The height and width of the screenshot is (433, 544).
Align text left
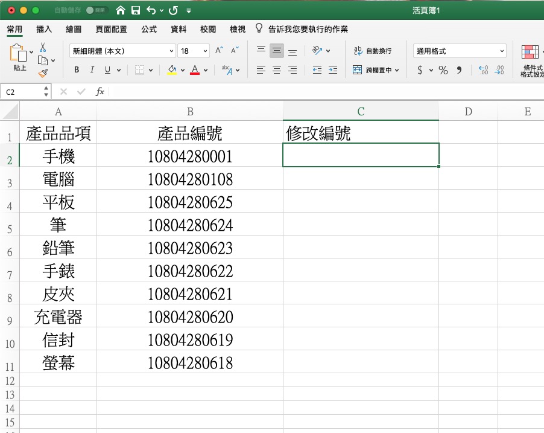pos(261,70)
